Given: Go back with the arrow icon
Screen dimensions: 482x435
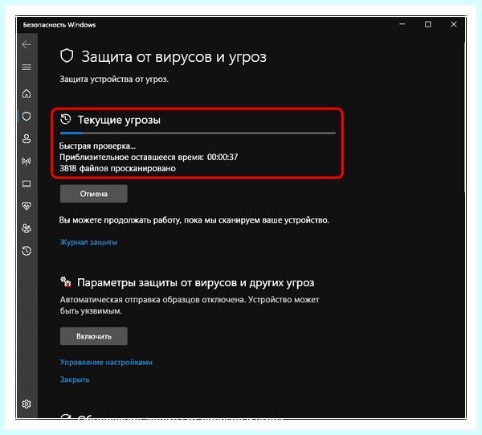Looking at the screenshot, I should tap(27, 44).
